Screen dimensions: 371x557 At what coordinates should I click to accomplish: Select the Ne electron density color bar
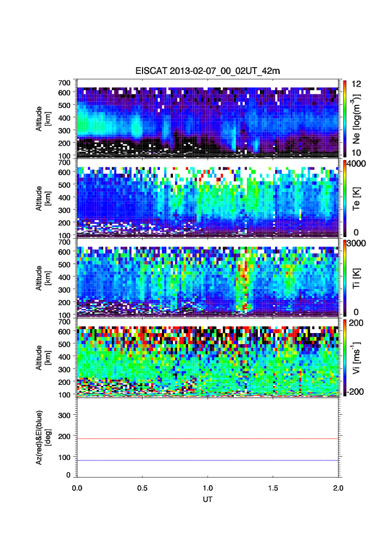pyautogui.click(x=345, y=119)
